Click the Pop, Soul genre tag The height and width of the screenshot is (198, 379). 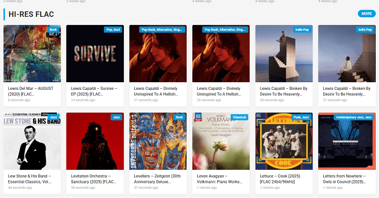[x=113, y=29]
